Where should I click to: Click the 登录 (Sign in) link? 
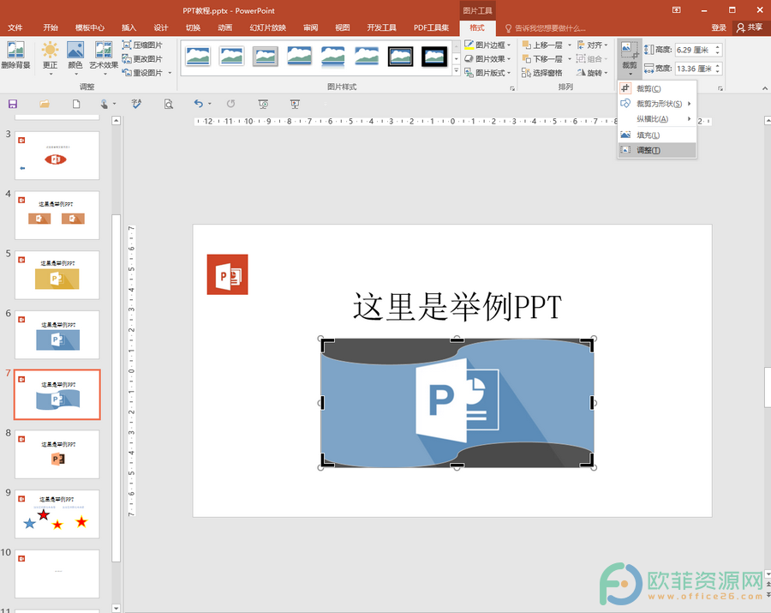click(719, 27)
